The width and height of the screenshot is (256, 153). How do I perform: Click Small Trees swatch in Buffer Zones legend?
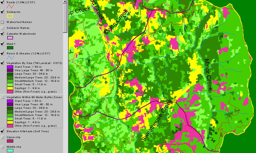(10, 119)
